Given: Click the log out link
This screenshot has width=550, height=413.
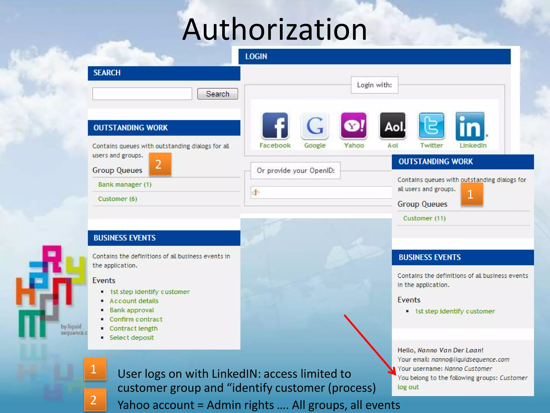Looking at the screenshot, I should (x=408, y=387).
